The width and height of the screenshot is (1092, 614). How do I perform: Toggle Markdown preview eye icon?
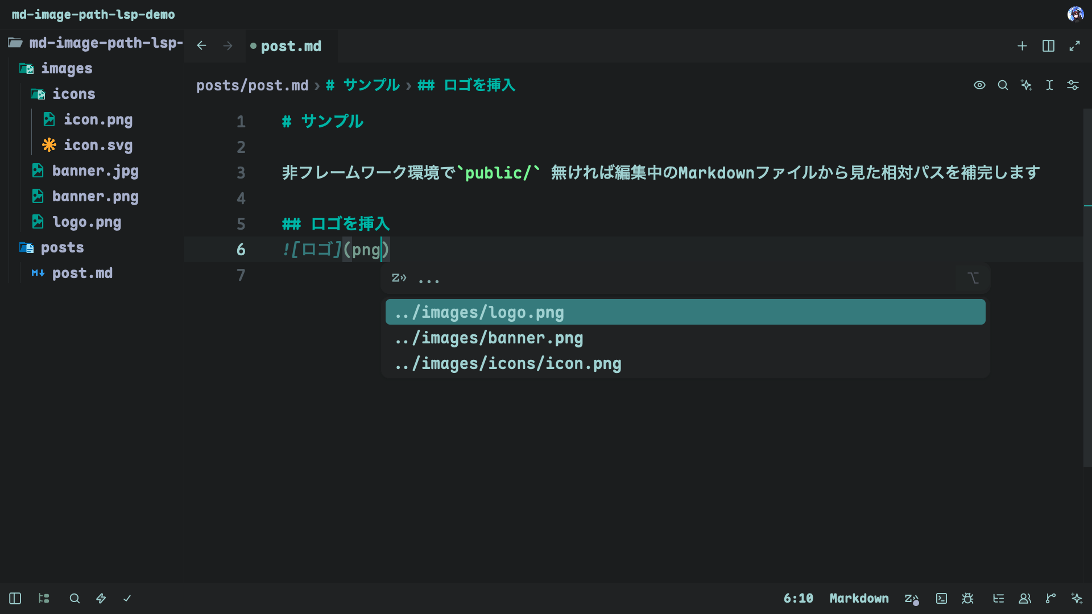tap(979, 85)
